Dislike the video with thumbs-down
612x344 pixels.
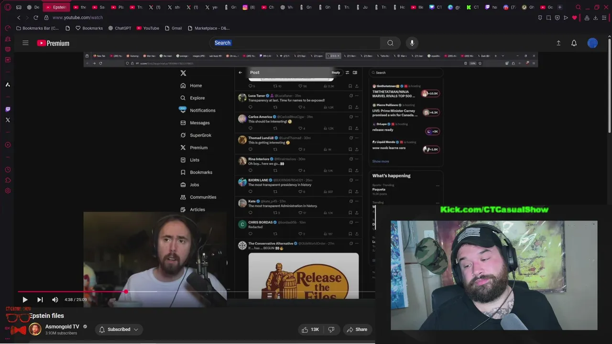(331, 329)
